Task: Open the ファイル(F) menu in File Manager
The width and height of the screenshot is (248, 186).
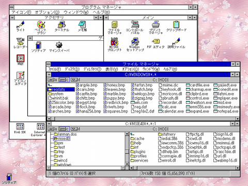Action: coord(54,69)
